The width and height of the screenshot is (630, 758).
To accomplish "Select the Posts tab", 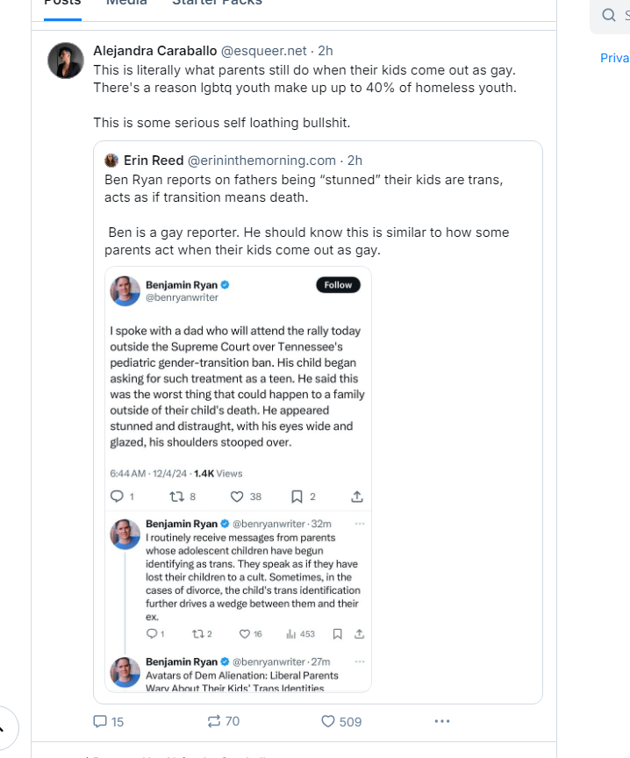I will (x=62, y=3).
